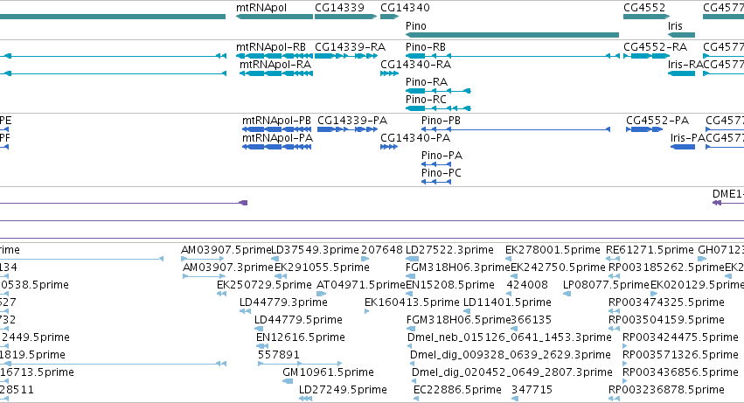Select the Pino-RA transcript
The height and width of the screenshot is (403, 744).
[x=427, y=82]
